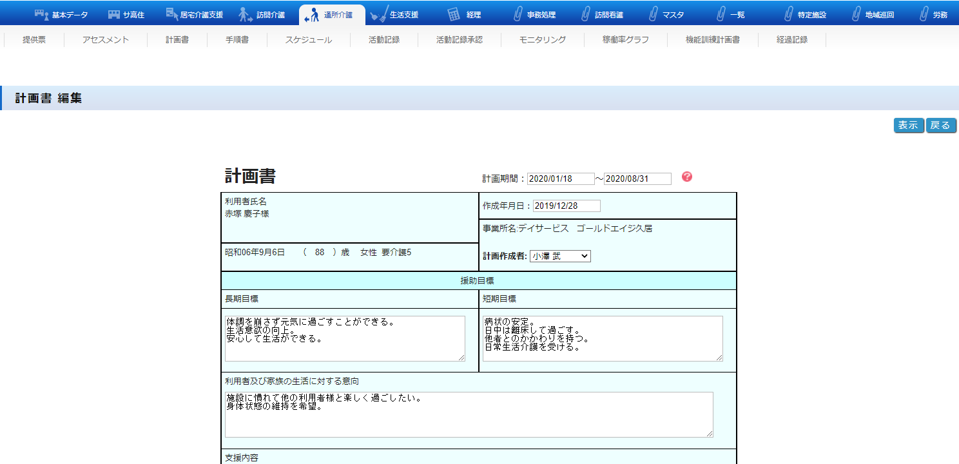Open the 生活支援 broom icon

379,14
